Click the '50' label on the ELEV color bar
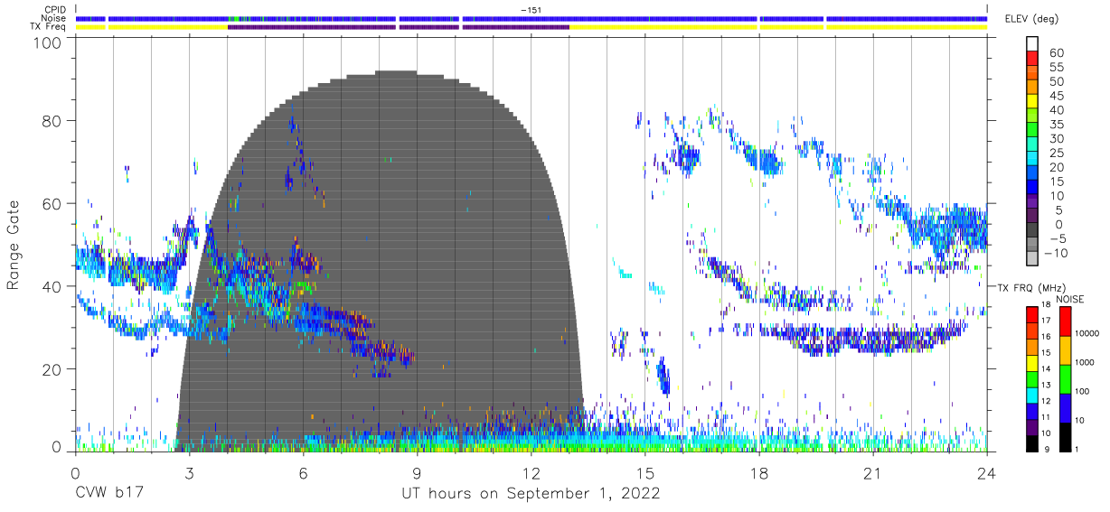The width and height of the screenshot is (1110, 512). [x=1058, y=81]
